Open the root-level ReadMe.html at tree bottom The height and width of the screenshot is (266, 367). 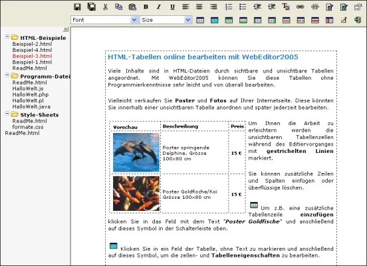point(22,133)
